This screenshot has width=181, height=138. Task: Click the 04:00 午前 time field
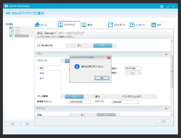(133, 68)
